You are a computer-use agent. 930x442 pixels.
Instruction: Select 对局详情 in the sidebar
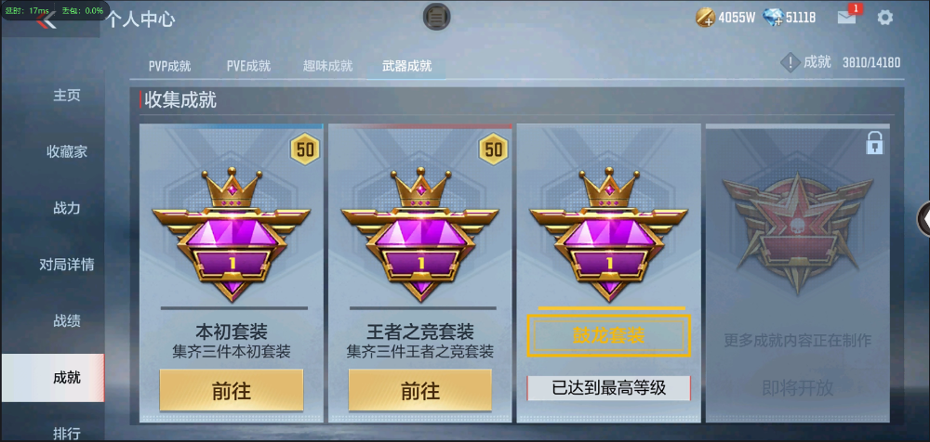click(67, 265)
